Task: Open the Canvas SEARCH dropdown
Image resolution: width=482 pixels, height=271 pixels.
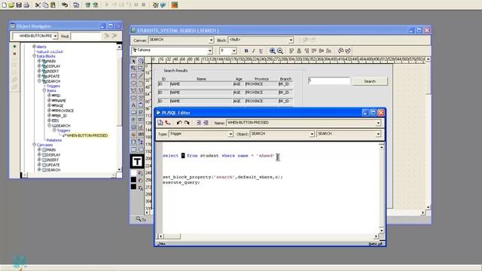Action: pos(211,40)
